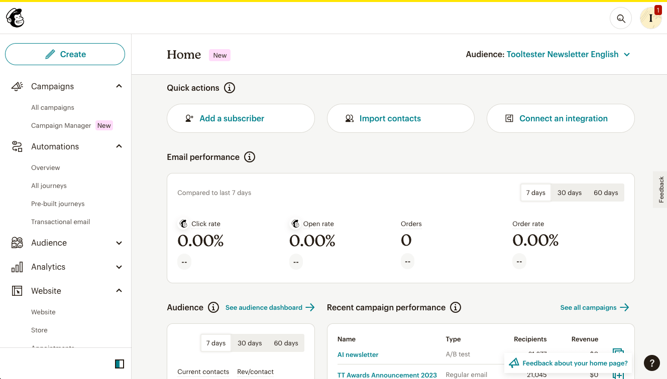
Task: Click the Click rate label
Action: pyautogui.click(x=206, y=224)
